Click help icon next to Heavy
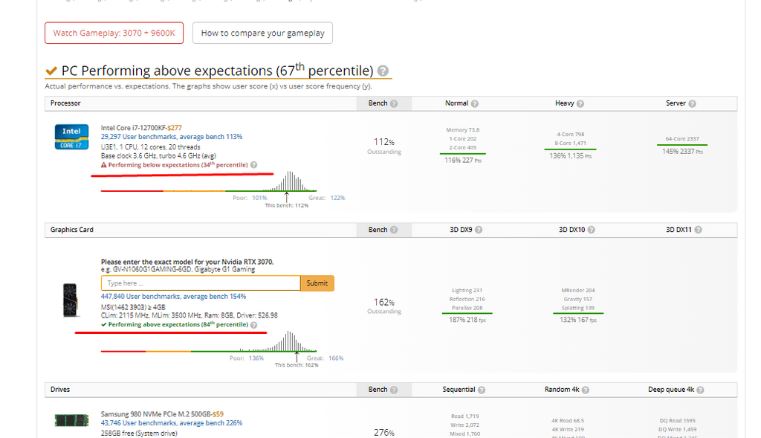Viewport: 761px width, 438px height. tap(580, 103)
